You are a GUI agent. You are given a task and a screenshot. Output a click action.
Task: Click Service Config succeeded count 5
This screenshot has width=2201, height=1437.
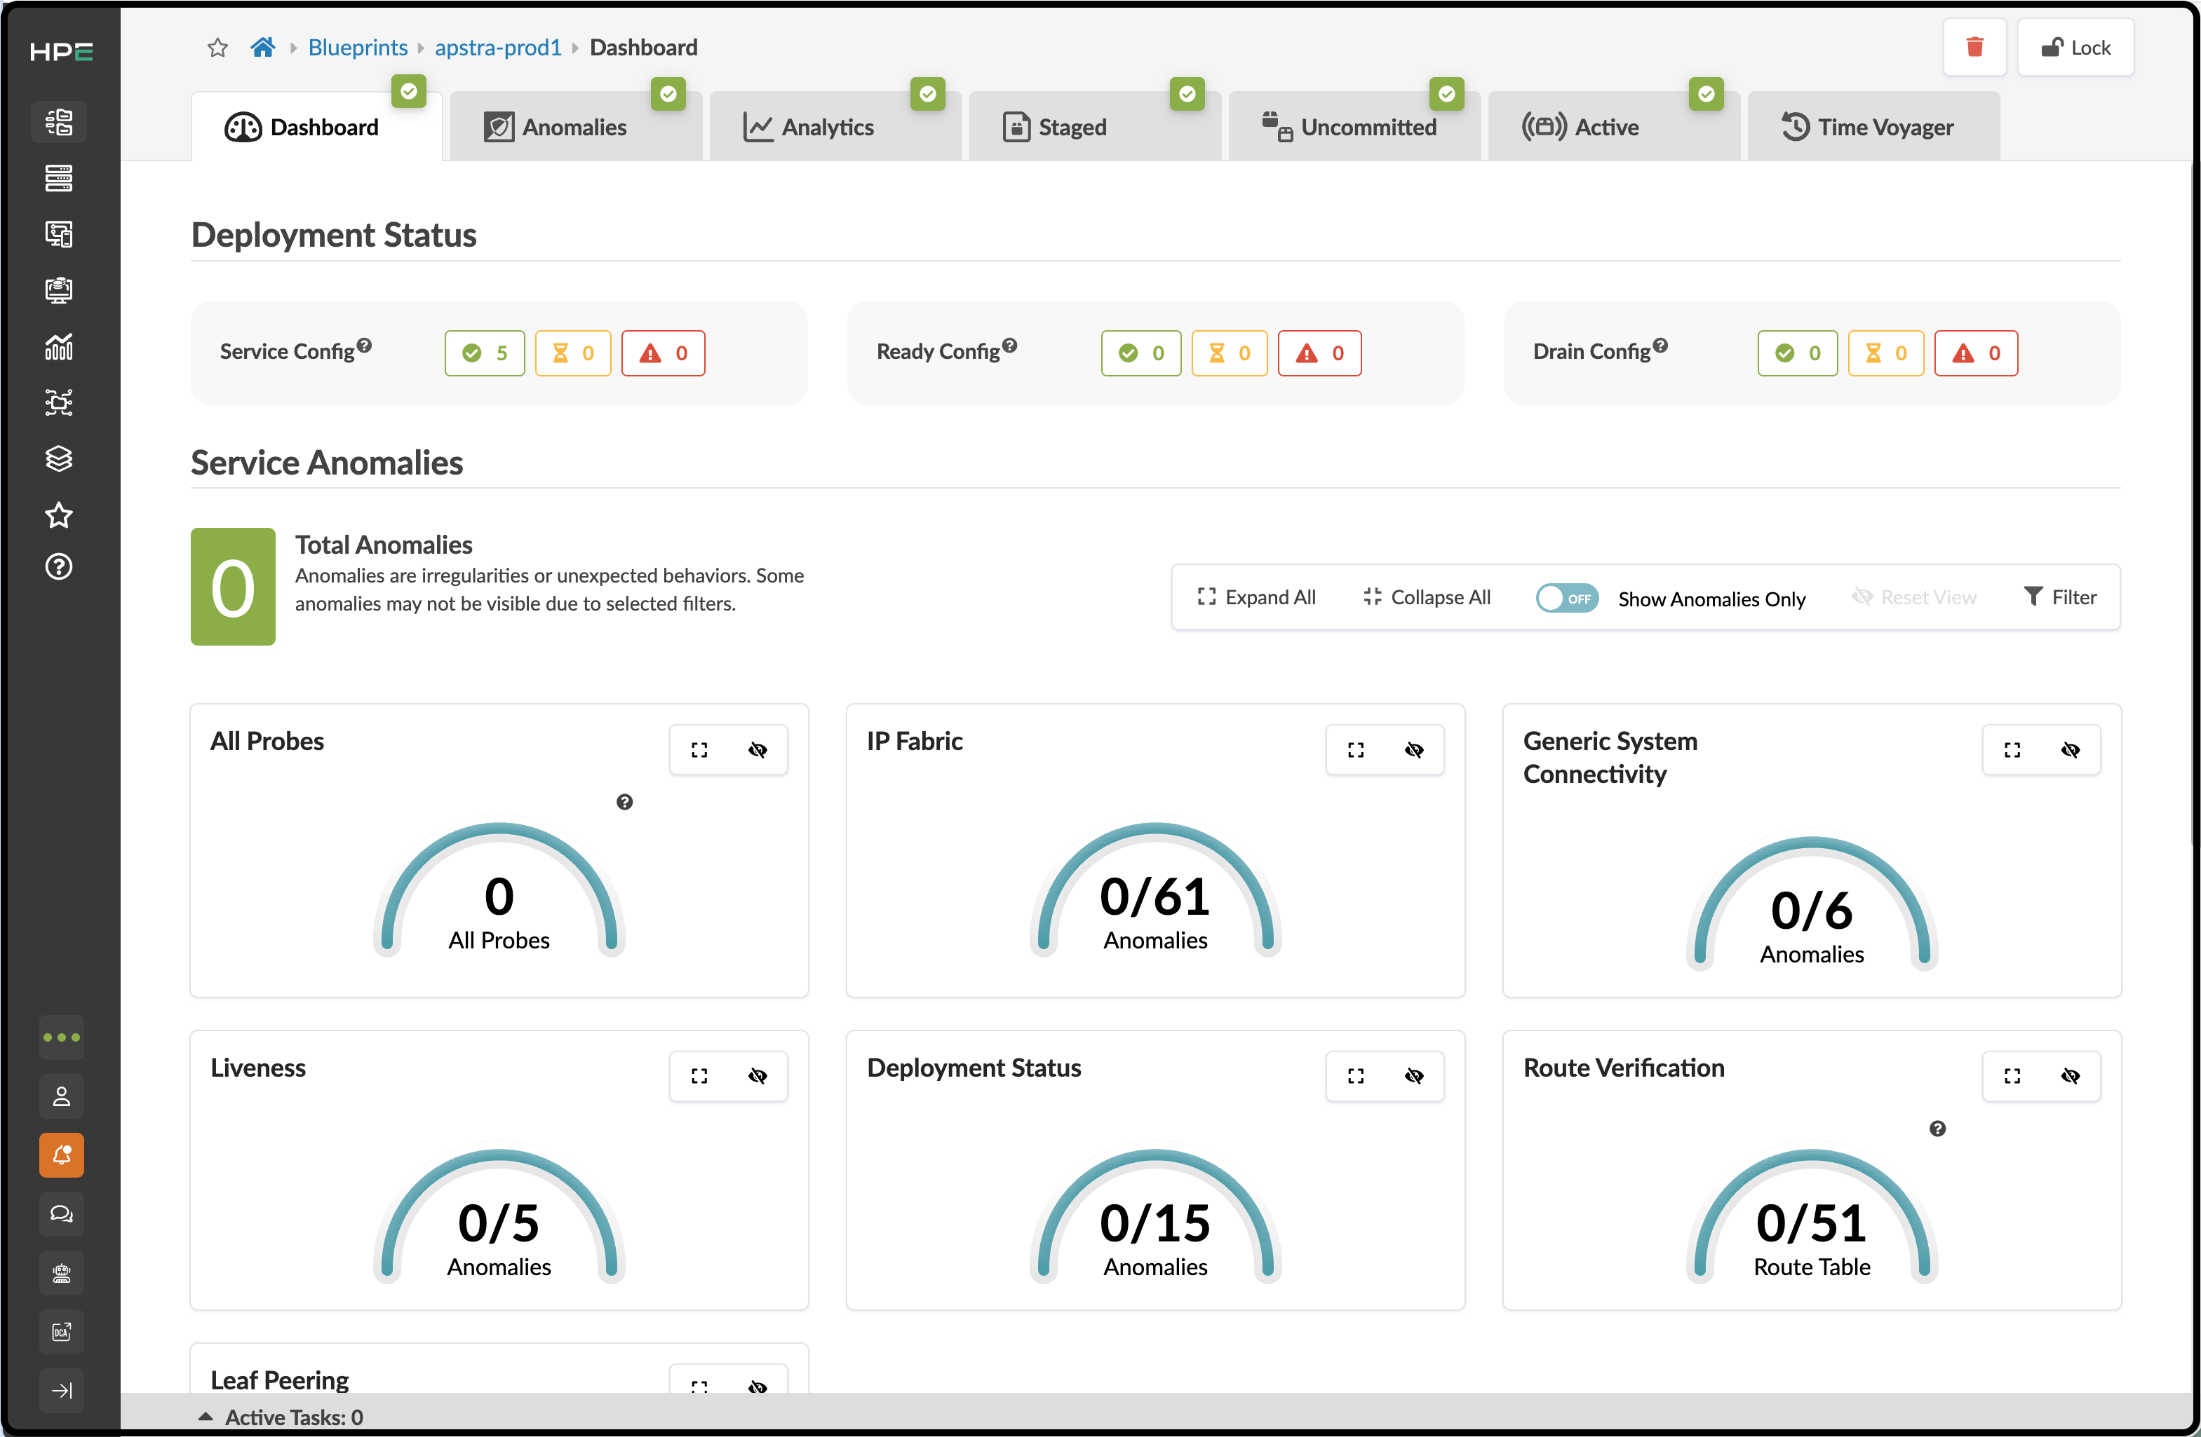click(x=485, y=353)
